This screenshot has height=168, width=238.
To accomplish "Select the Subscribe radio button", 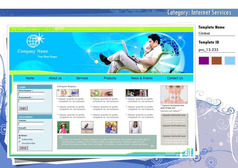I will tap(20, 139).
